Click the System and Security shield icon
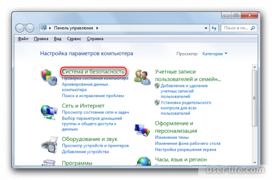Image resolution: width=272 pixels, height=180 pixels. tap(49, 77)
